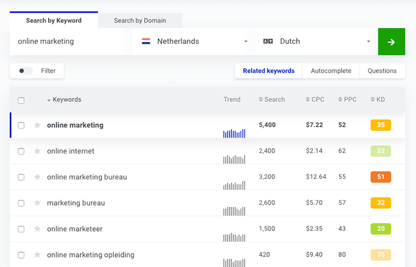Click the orange KD badge 51
This screenshot has height=267, width=416.
pos(381,177)
